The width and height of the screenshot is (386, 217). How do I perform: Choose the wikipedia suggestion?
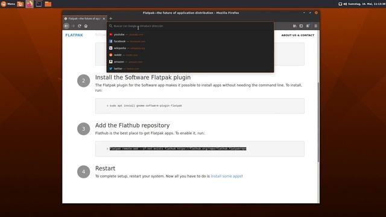190,48
